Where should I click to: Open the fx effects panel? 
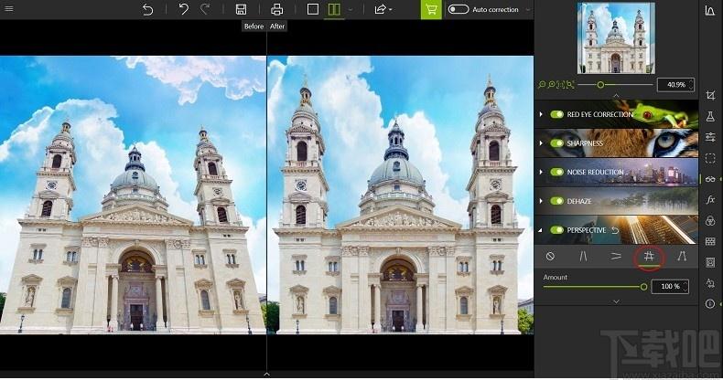710,200
